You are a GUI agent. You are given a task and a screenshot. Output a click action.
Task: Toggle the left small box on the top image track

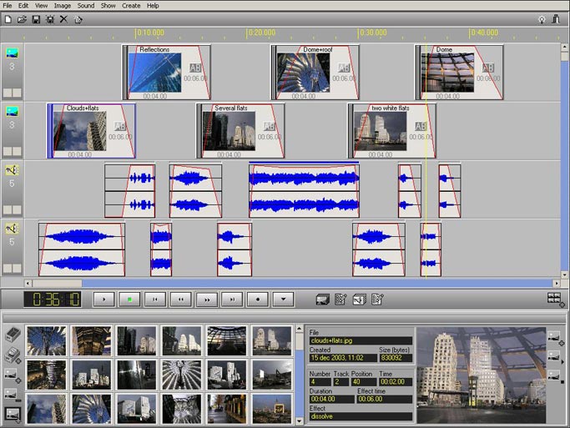(x=8, y=93)
